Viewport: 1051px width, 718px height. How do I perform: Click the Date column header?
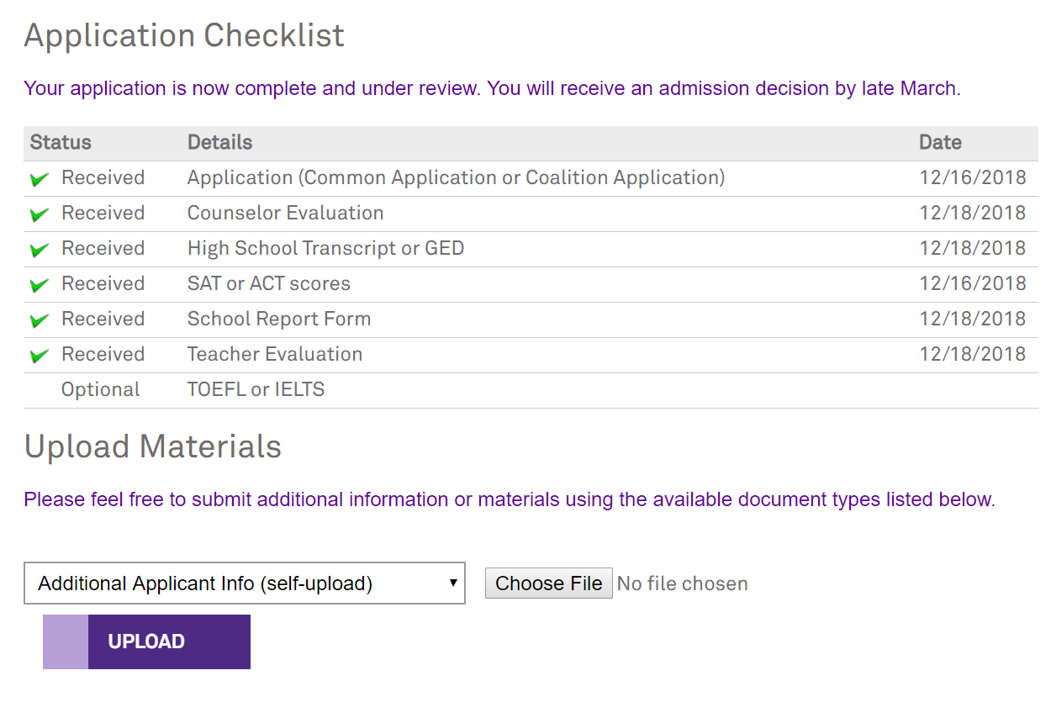(940, 143)
